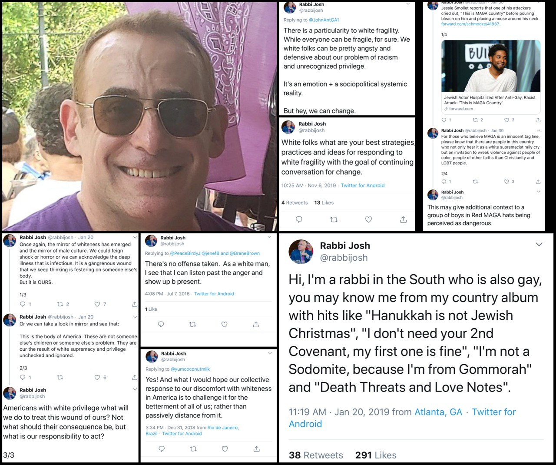Open dropdown arrow on the Jul 7, 2016 tweet
This screenshot has height=465, width=556.
(269, 237)
